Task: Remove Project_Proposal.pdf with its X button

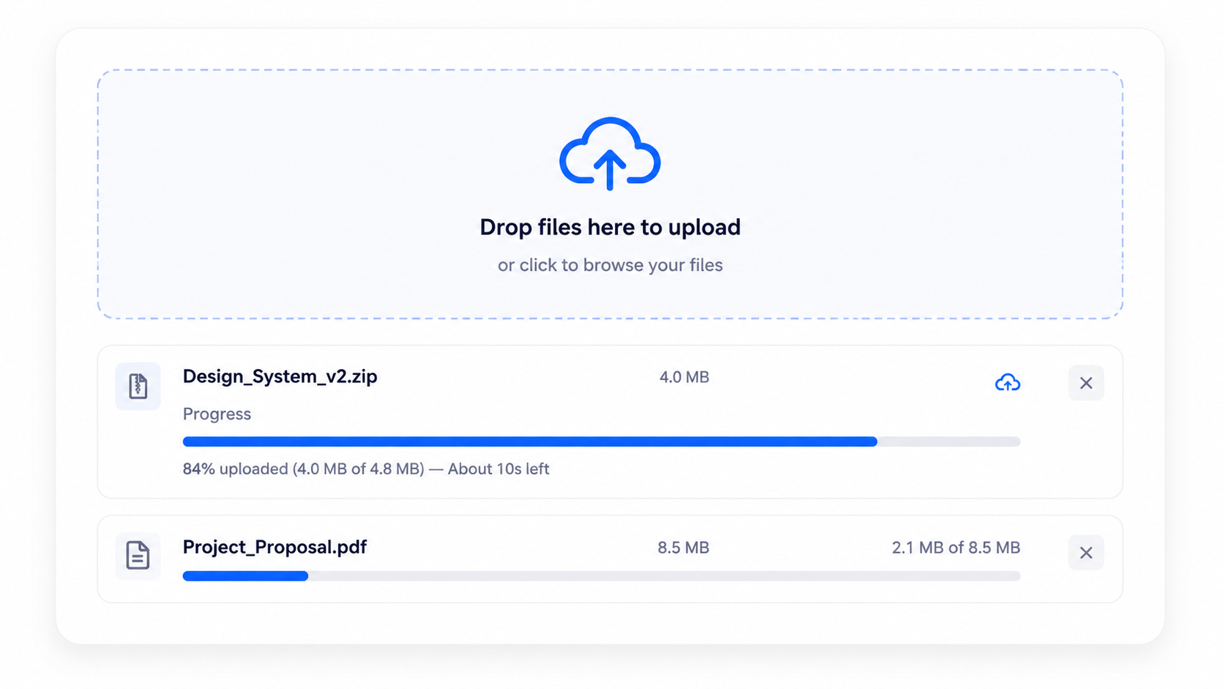Action: 1086,553
